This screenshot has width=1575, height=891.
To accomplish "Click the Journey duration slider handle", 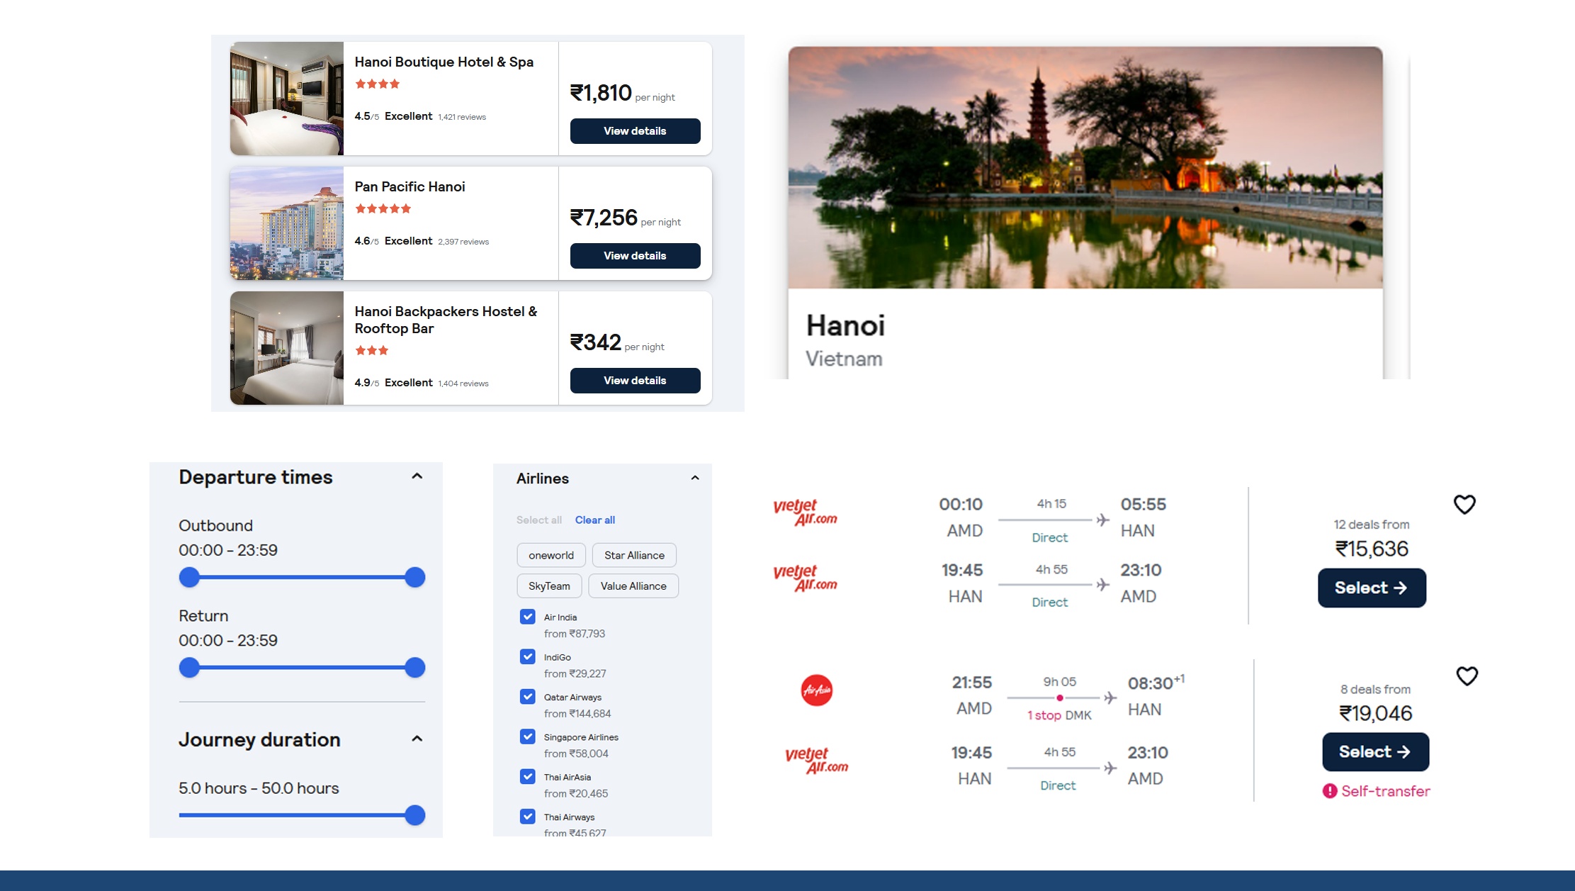I will tap(414, 816).
